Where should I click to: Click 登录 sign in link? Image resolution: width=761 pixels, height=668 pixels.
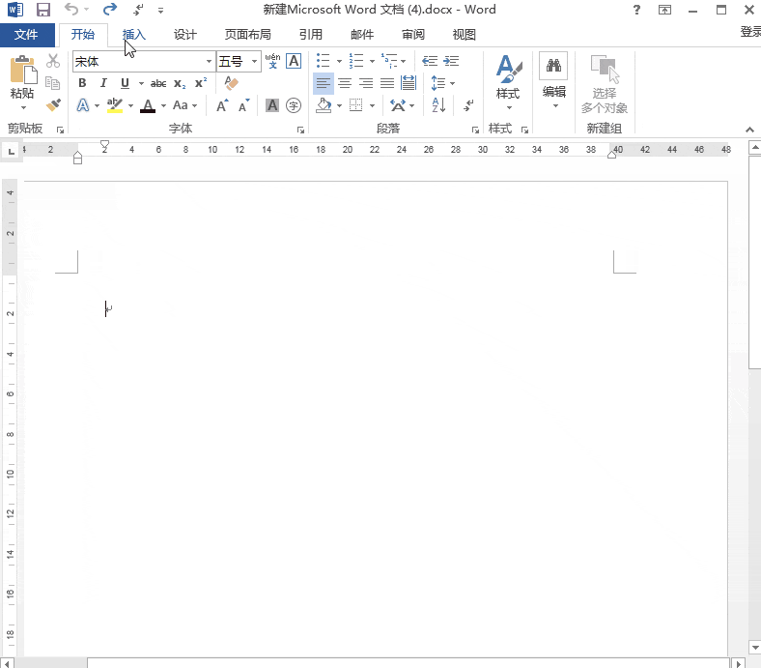tap(750, 32)
